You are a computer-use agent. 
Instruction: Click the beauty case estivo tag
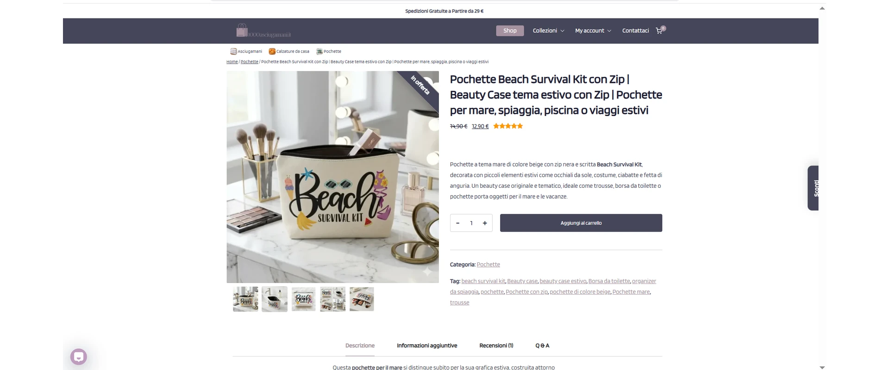(563, 281)
